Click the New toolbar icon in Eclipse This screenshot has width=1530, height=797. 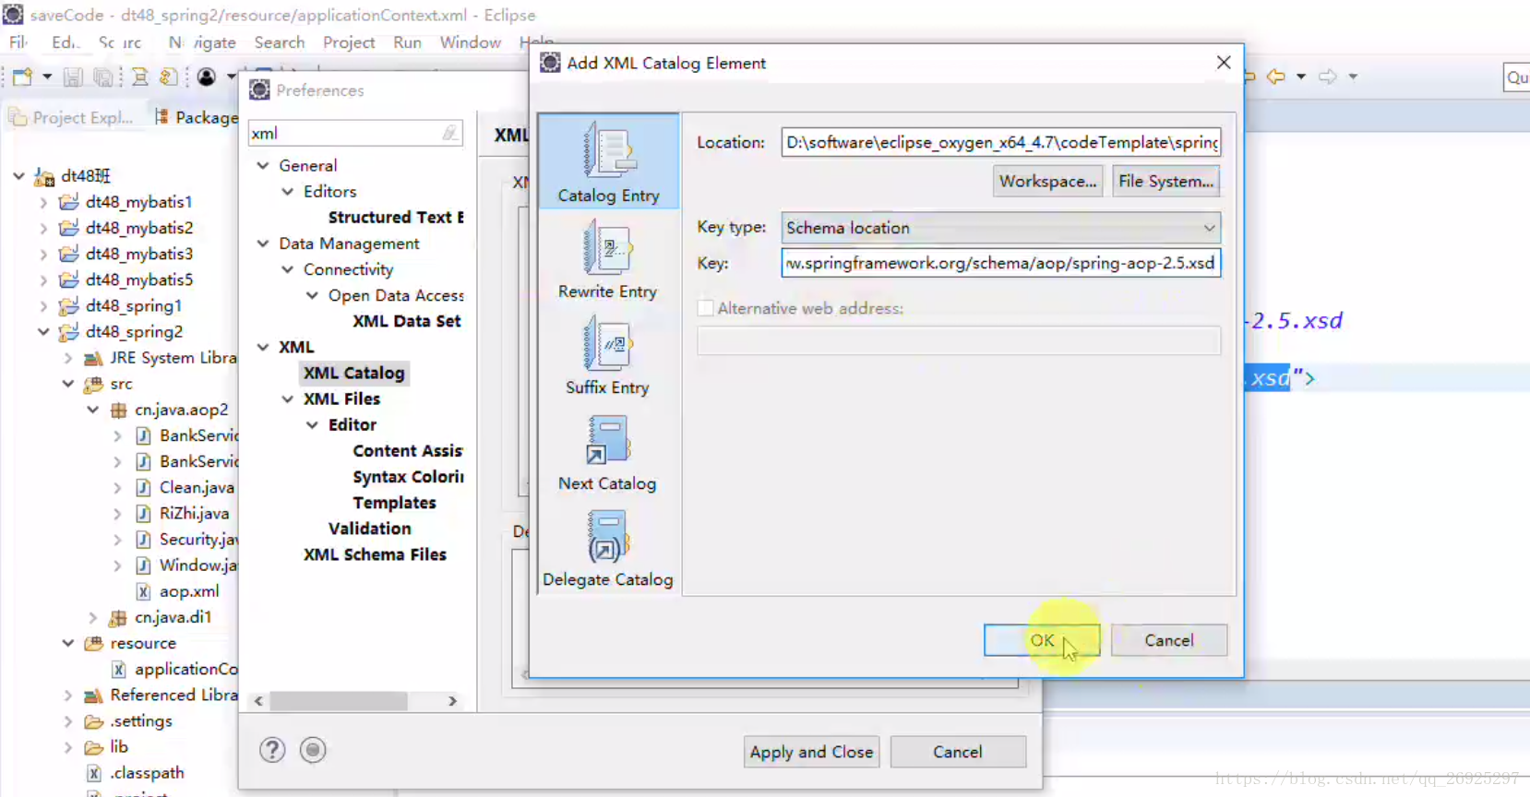point(23,77)
